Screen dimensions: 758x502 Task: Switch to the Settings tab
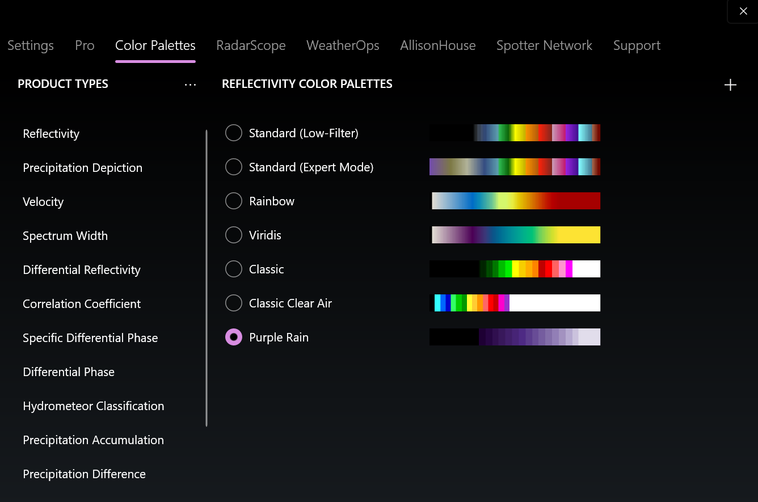click(x=31, y=45)
